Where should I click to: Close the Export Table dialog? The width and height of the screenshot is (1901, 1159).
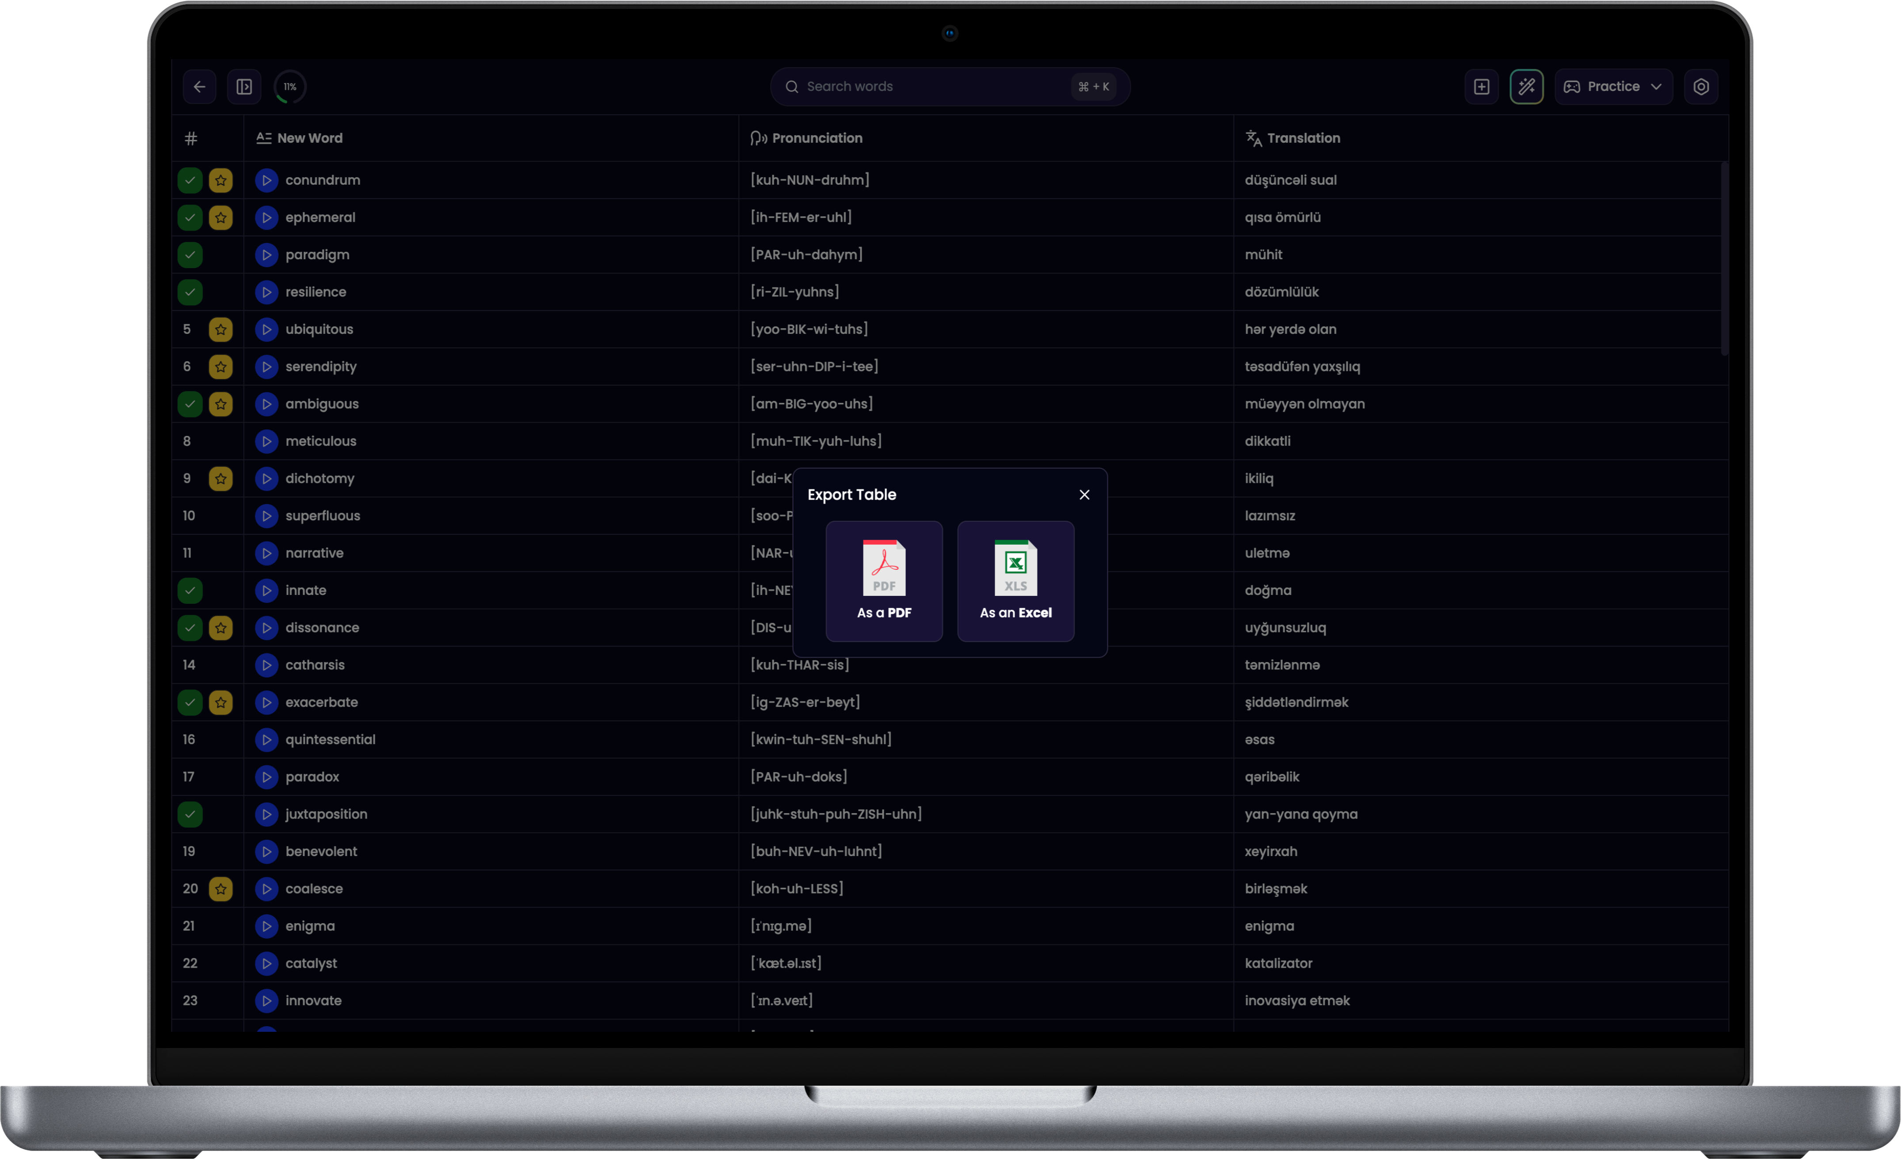coord(1084,495)
